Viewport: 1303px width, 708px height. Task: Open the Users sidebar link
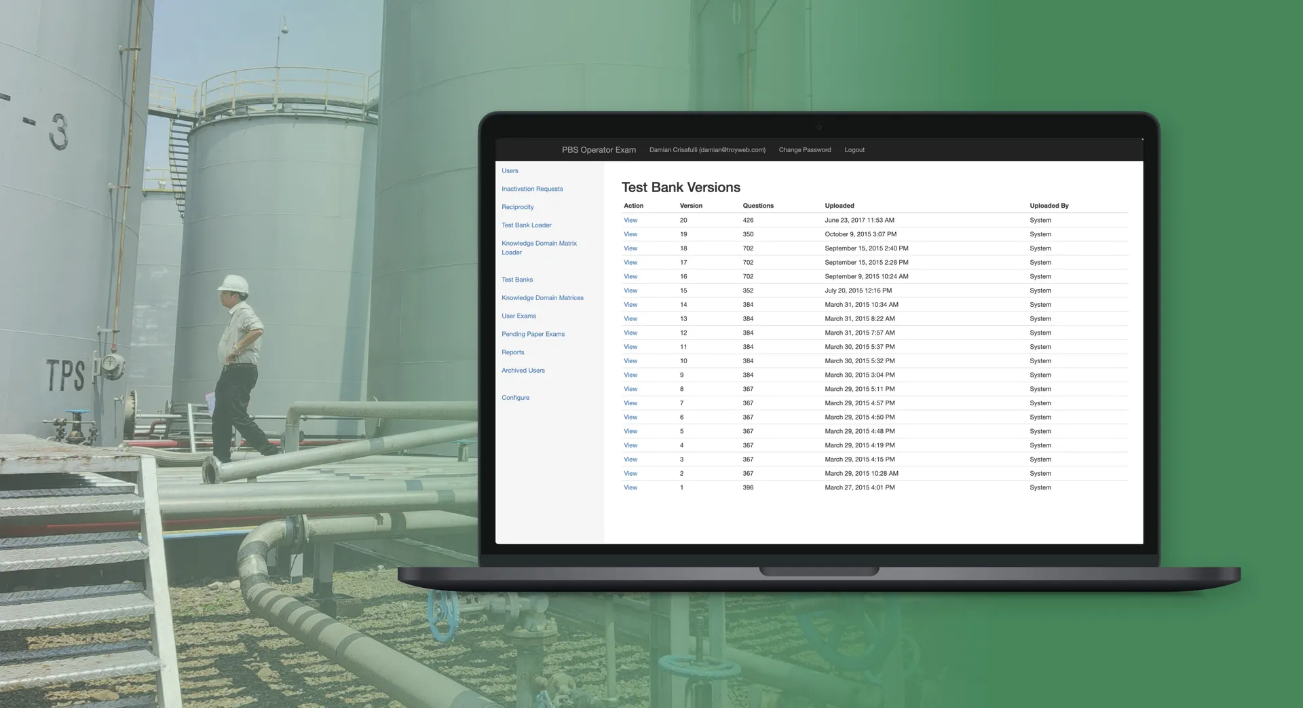coord(510,171)
